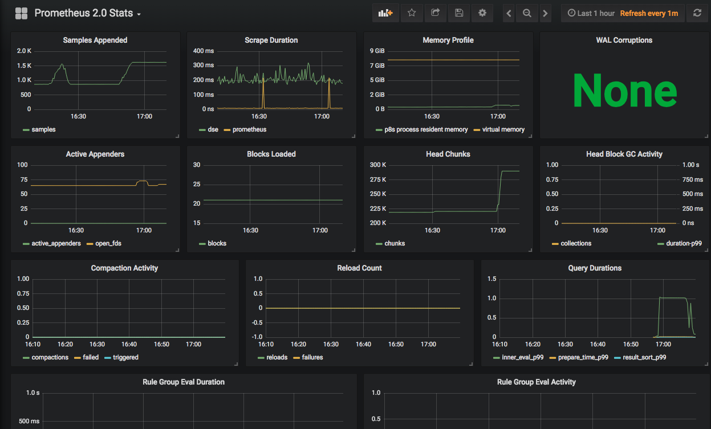Open the Memory Profile panel title menu

point(448,40)
